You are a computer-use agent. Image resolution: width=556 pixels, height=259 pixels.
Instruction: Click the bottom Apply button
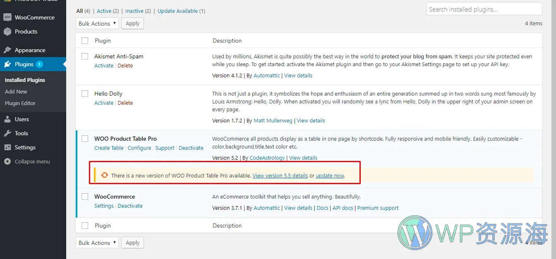pos(132,243)
